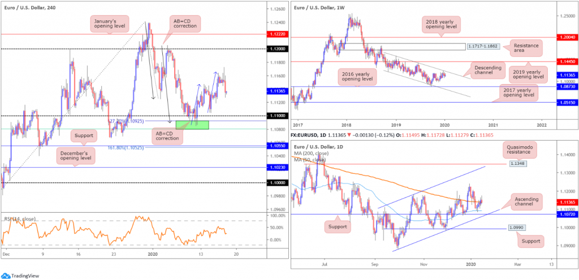Click the 2016 yearly opening level callout
579x280 pixels.
pos(358,75)
